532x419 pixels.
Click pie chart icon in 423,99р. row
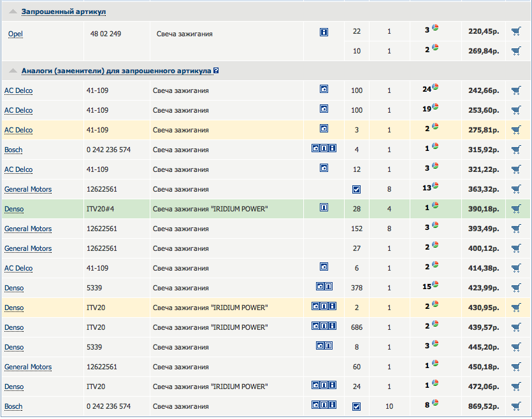click(435, 284)
